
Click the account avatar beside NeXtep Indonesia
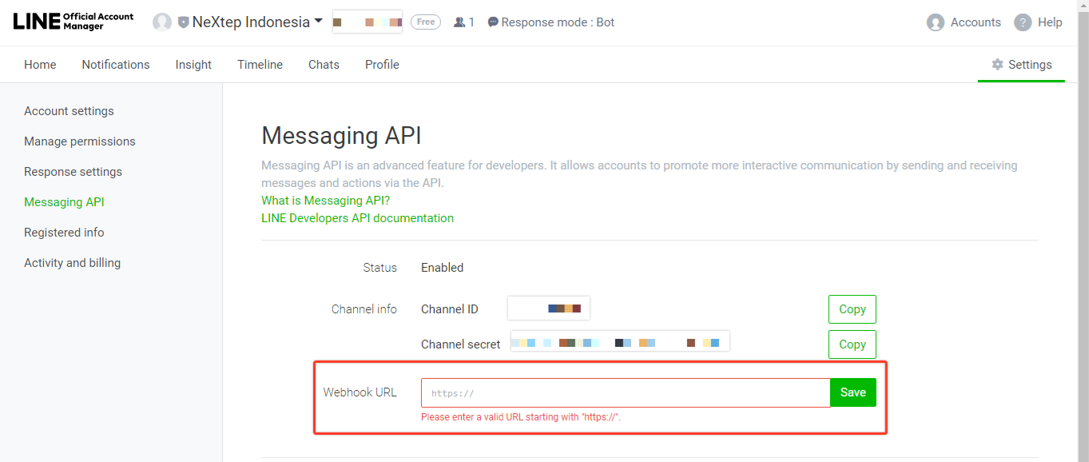click(x=162, y=22)
